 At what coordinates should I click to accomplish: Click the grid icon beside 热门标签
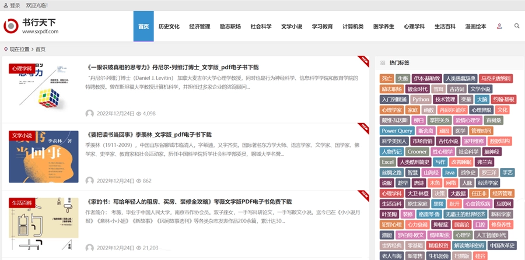(382, 63)
